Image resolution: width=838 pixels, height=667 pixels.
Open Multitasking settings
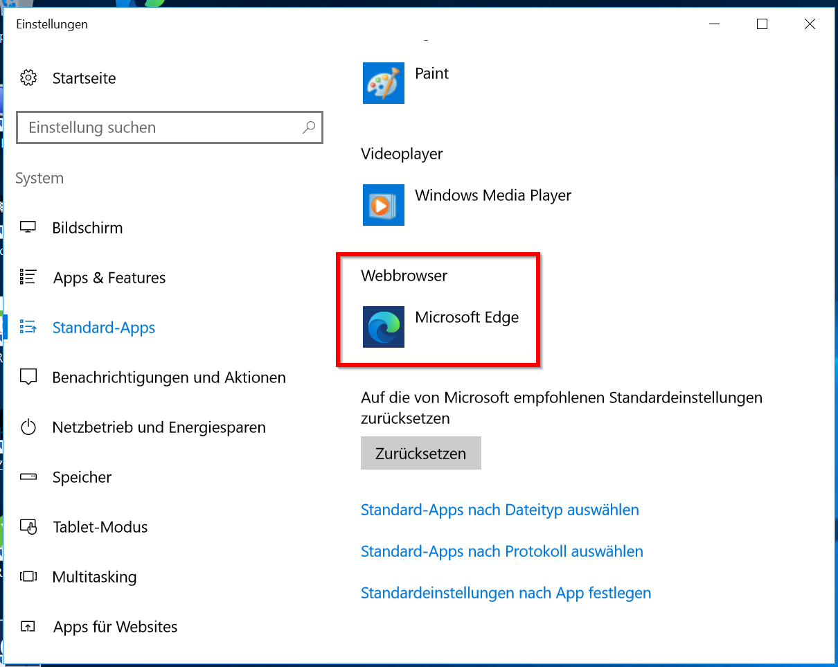[94, 577]
